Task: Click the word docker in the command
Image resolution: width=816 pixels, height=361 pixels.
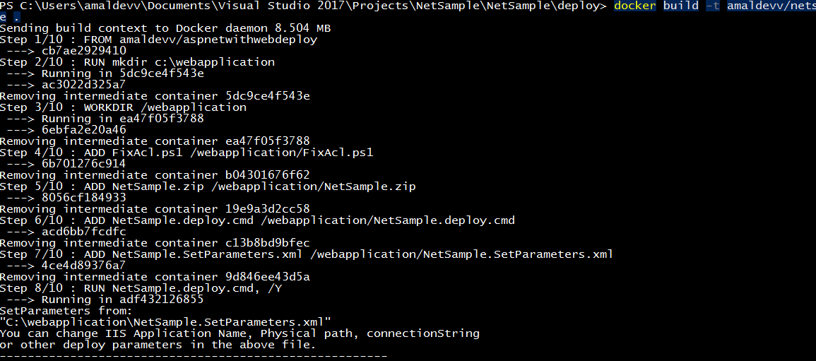Action: pos(635,6)
